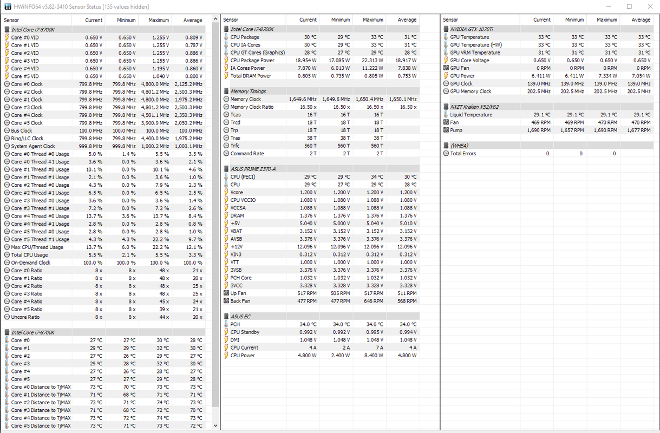Click the Current column header in the left panel

94,20
